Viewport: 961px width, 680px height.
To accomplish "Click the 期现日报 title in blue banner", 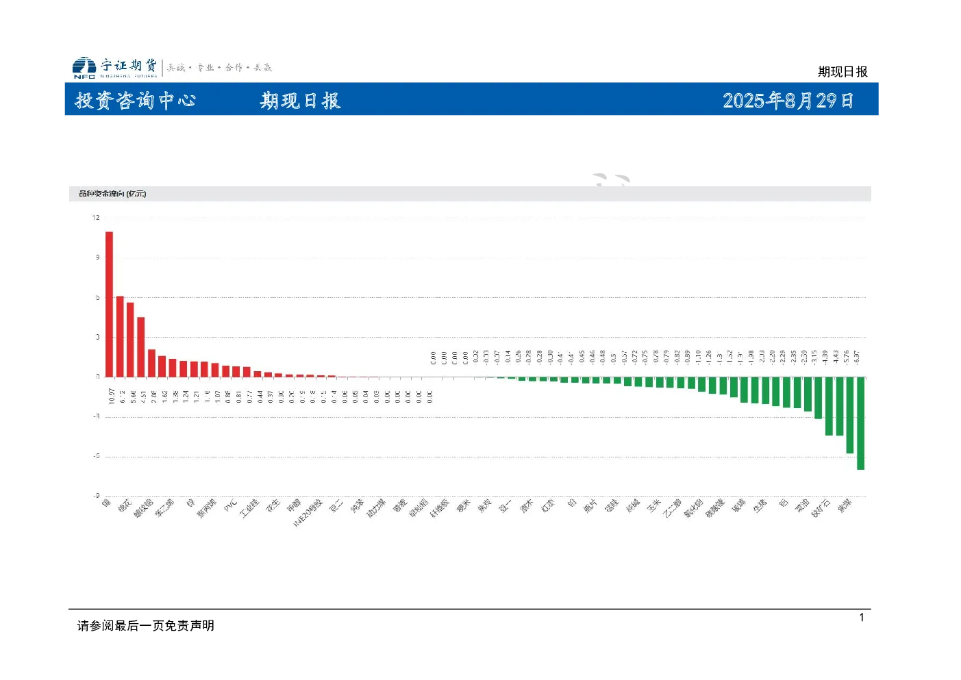I will tap(300, 101).
